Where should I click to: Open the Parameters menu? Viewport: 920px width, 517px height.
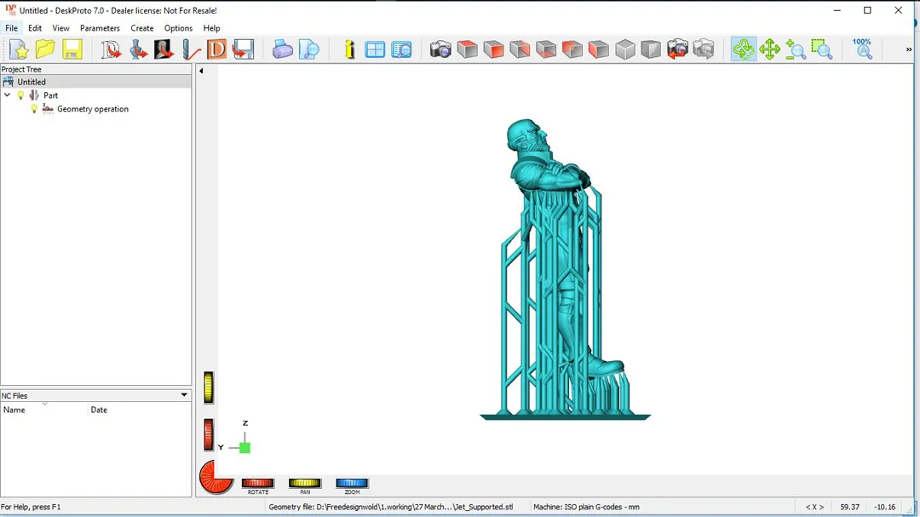(x=100, y=28)
